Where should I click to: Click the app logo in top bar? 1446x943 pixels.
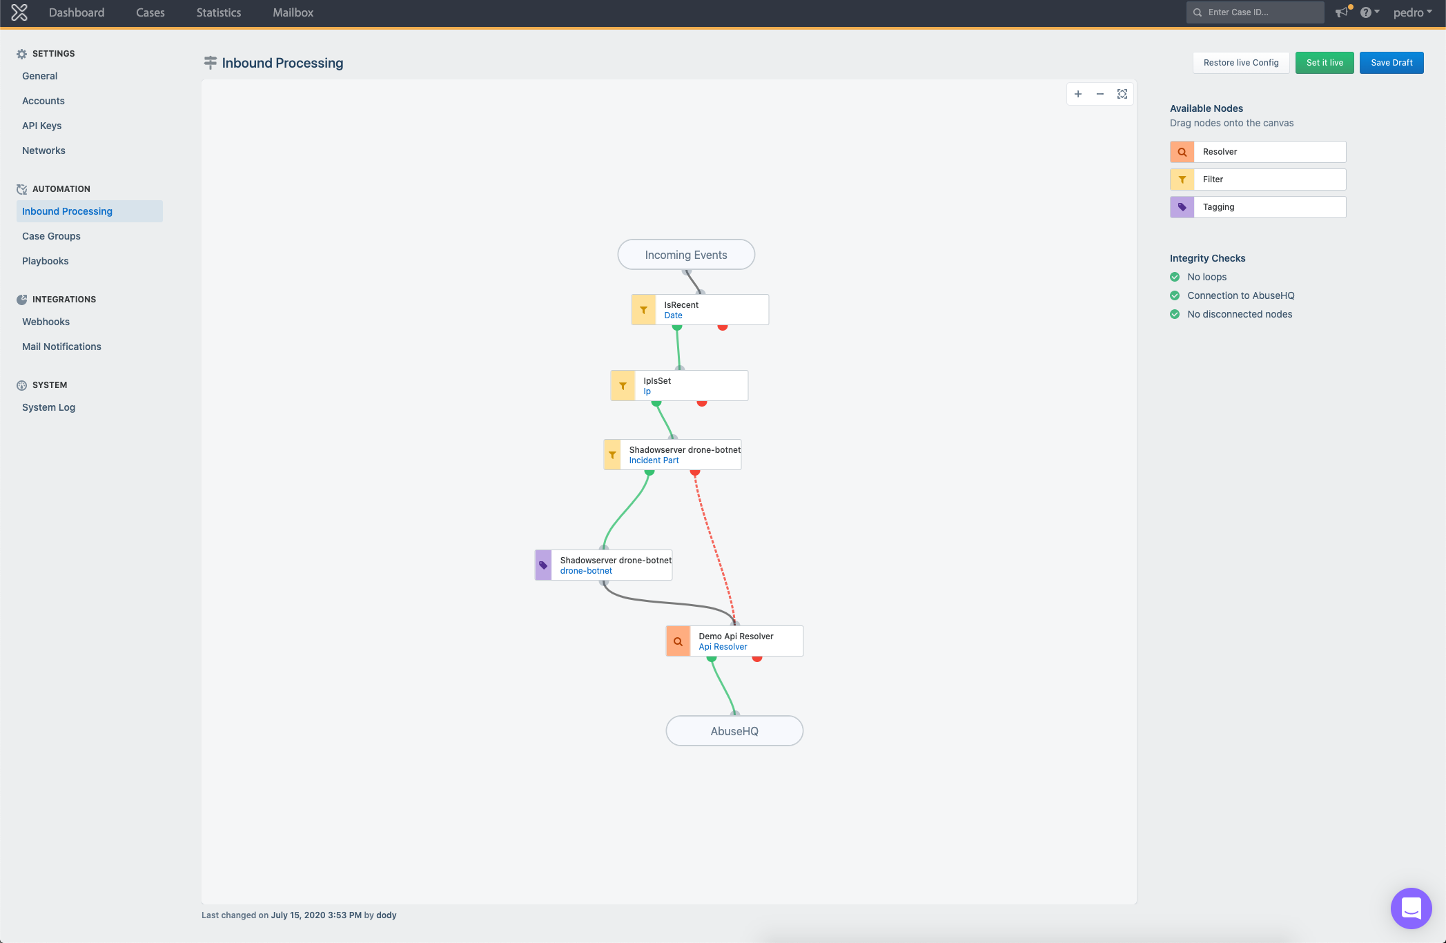point(19,12)
